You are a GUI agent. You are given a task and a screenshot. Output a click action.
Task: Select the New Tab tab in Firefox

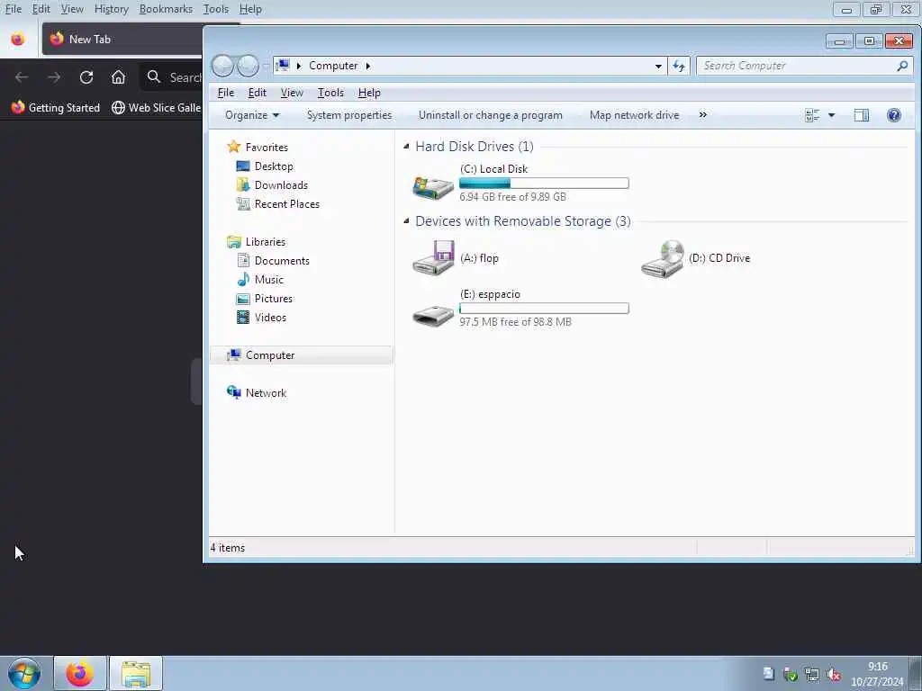click(122, 40)
